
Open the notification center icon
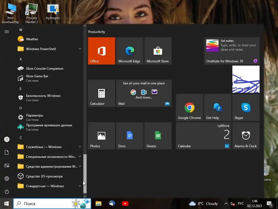tap(269, 204)
